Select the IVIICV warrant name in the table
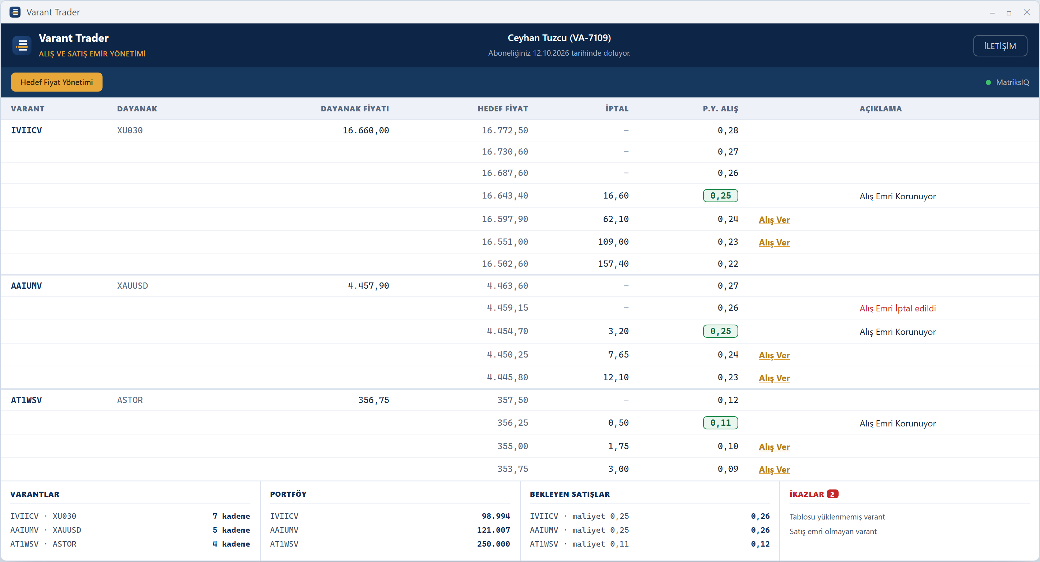The image size is (1040, 562). pos(26,130)
